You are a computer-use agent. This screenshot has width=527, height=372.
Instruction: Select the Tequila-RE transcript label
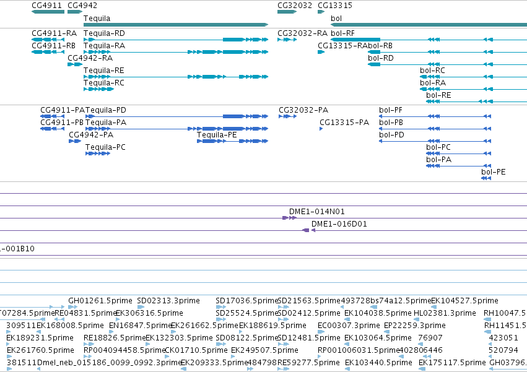[x=104, y=71]
